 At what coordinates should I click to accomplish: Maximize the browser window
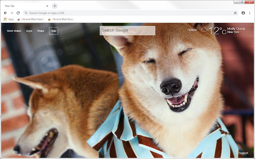[x=242, y=2]
